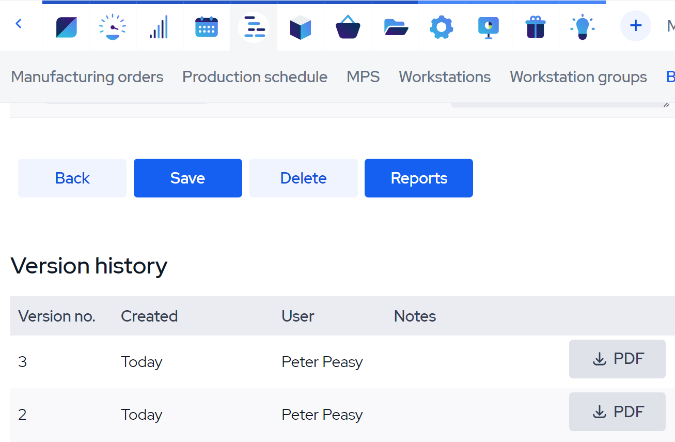Select the signal bars CRM icon
This screenshot has height=442, width=675.
(x=159, y=27)
